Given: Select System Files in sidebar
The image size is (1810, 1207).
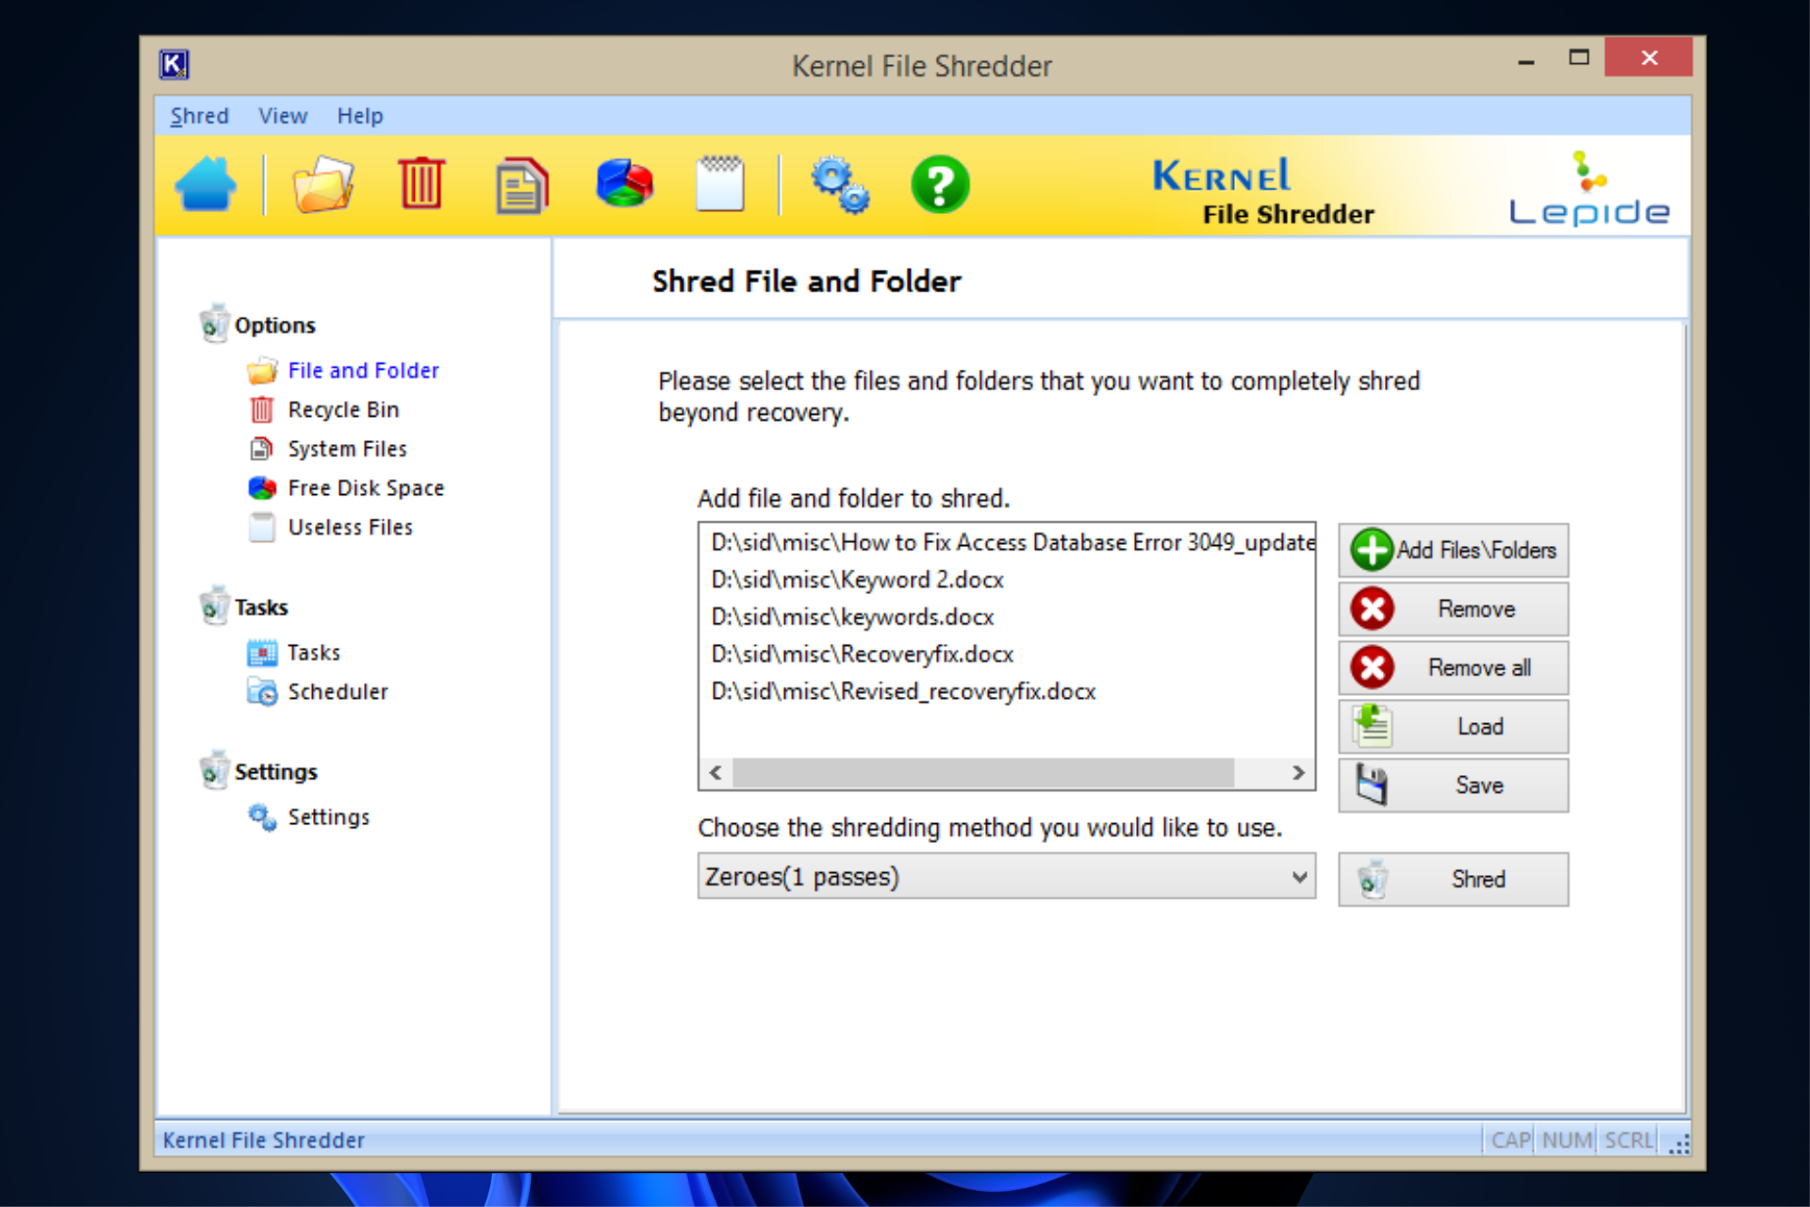Looking at the screenshot, I should click(347, 449).
